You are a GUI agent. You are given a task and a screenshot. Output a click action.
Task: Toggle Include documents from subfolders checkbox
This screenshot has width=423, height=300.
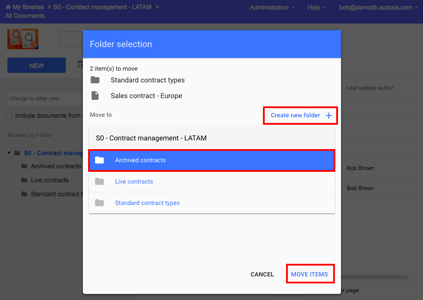point(9,116)
